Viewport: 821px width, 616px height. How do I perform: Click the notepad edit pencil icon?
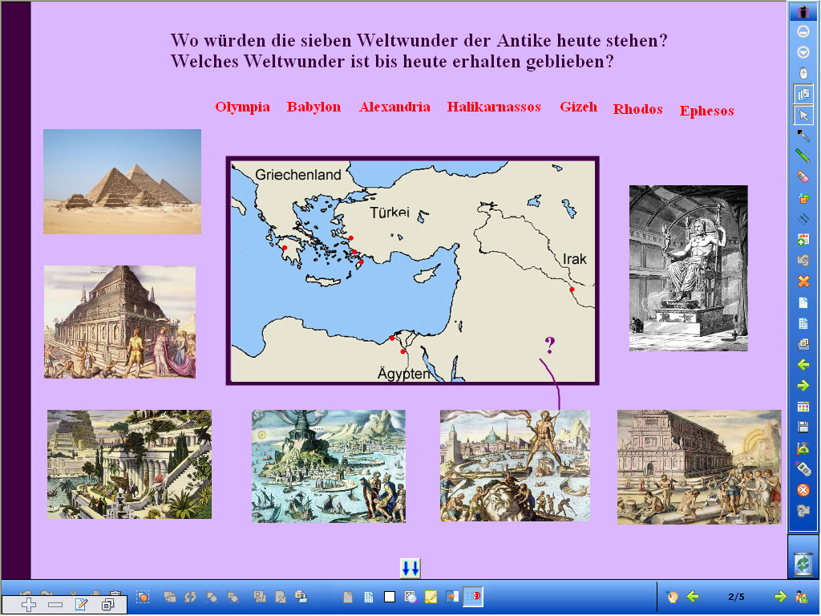click(x=81, y=605)
